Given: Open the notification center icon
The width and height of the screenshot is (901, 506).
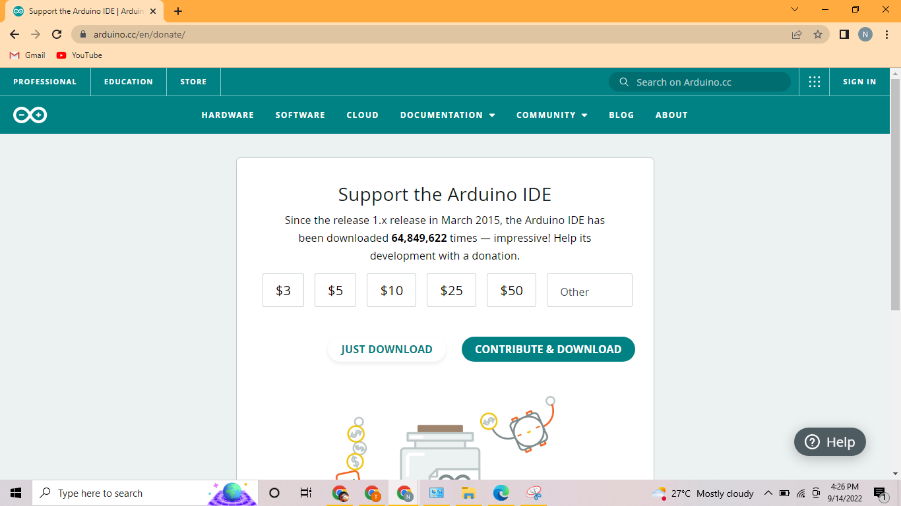Looking at the screenshot, I should tap(880, 493).
